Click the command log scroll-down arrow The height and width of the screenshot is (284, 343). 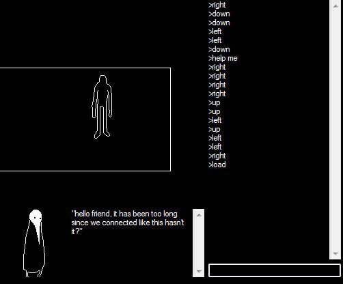(x=335, y=253)
